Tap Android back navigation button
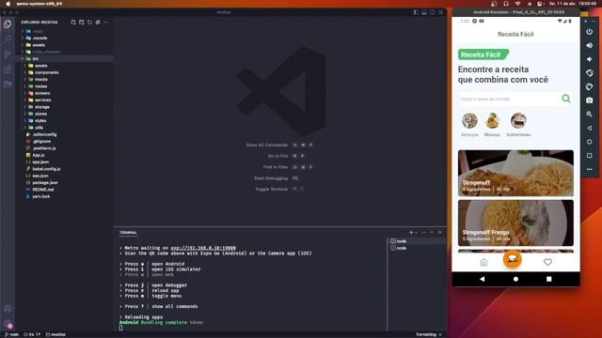This screenshot has height=338, width=602. click(x=483, y=279)
